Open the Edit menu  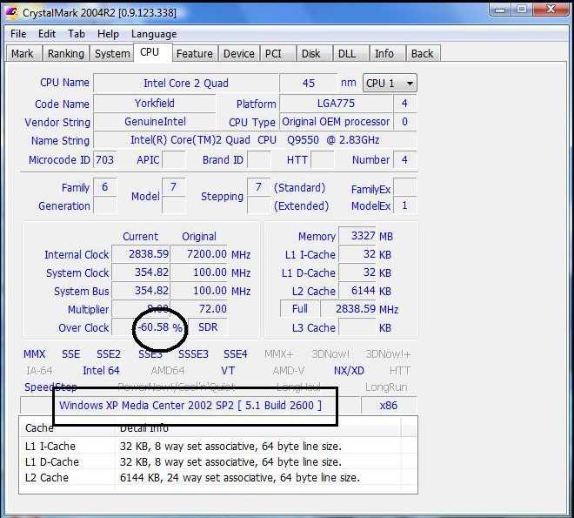point(47,34)
